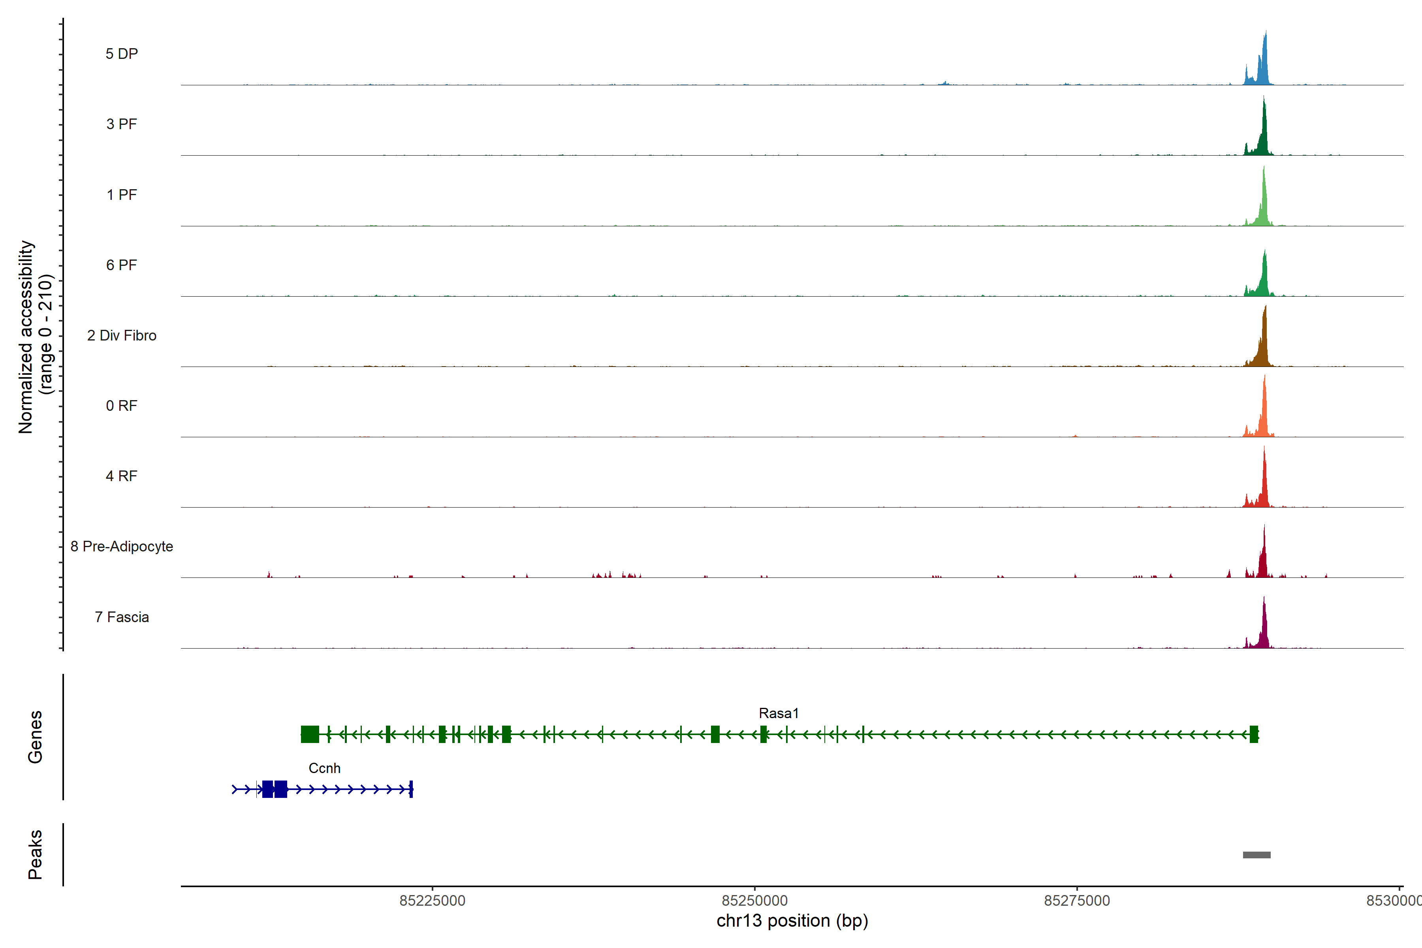Click the 5 DP track label

122,54
